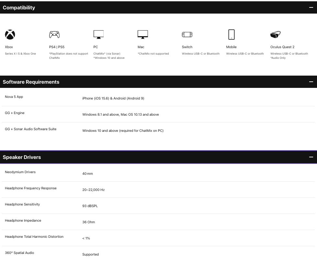Click the GG + Engine row label
317x263 pixels.
(15, 113)
